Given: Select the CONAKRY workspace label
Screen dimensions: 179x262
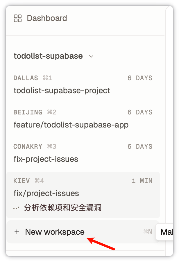Looking at the screenshot, I should [x=28, y=146].
